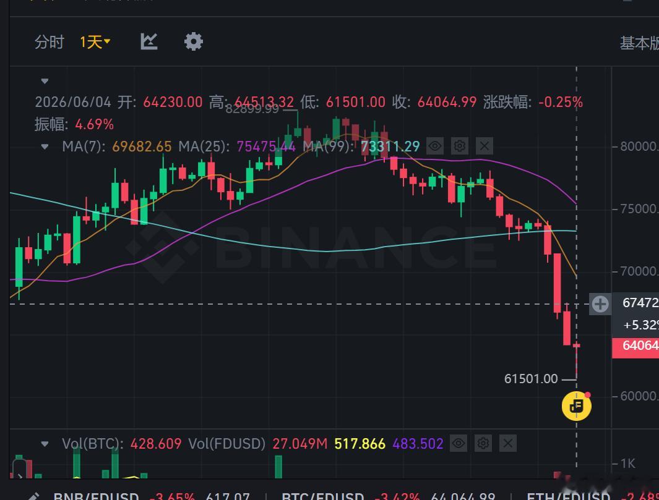Click the edit pencil icon by BNB/FDUSD
The height and width of the screenshot is (500, 659).
tap(35, 496)
